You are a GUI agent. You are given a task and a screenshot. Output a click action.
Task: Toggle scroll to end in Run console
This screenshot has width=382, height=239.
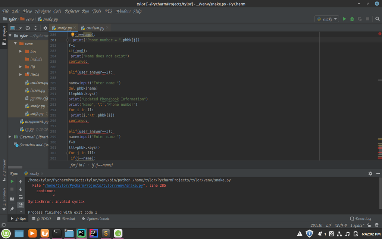(21, 204)
